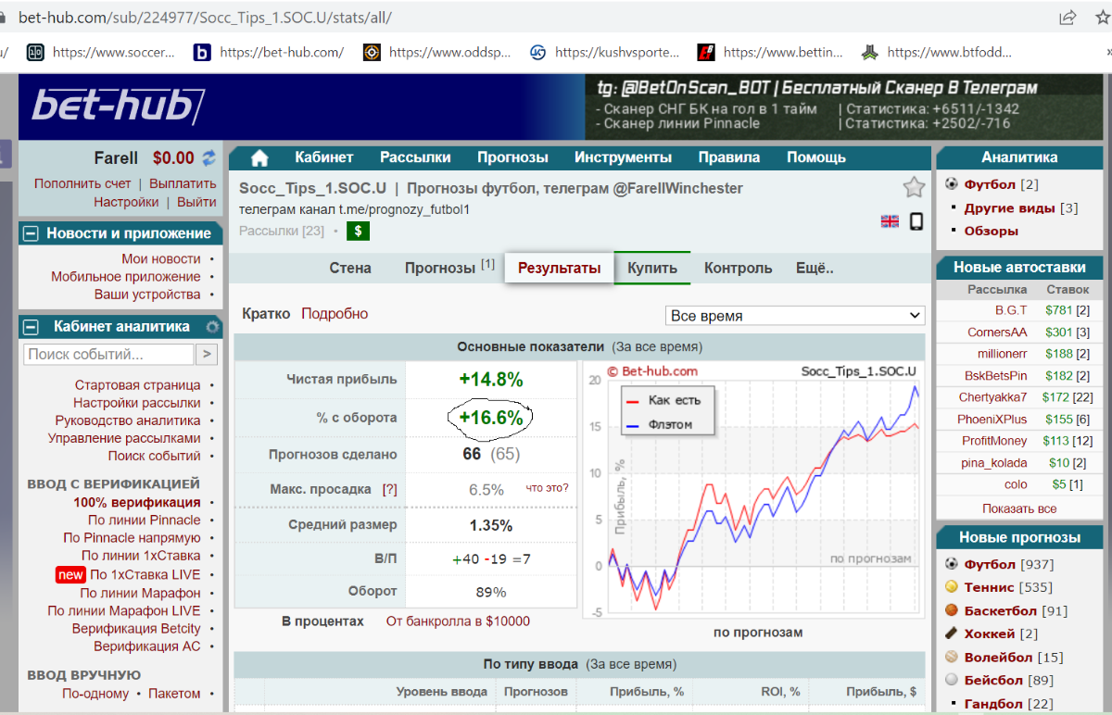
Task: Open the oddsp... bookmark in bookmarks bar
Action: 437,53
